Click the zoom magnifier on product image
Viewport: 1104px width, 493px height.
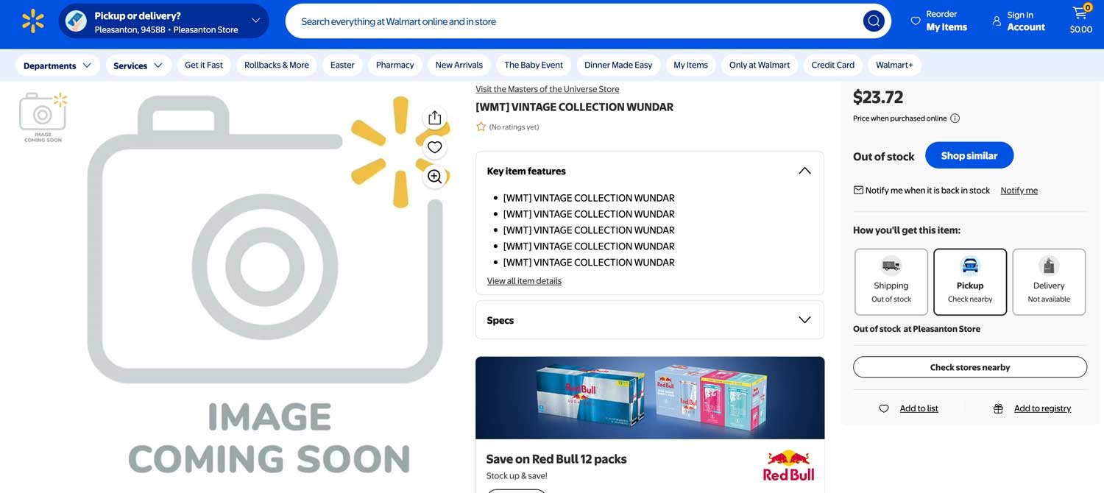(434, 177)
